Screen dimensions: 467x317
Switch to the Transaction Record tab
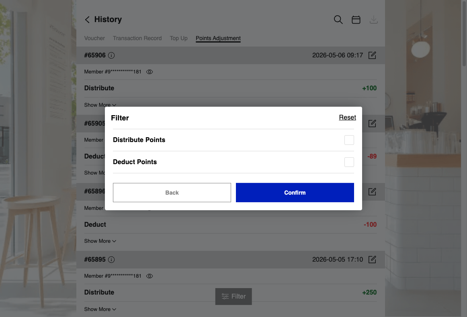[137, 39]
